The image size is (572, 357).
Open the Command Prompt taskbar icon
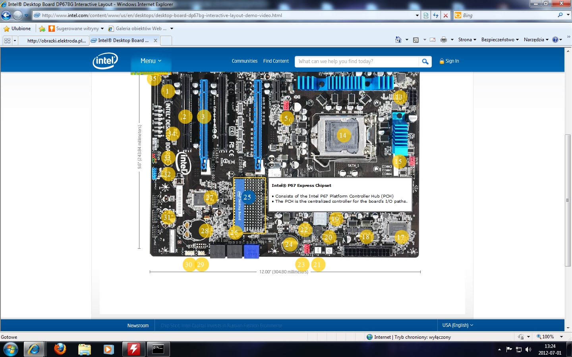(x=158, y=349)
